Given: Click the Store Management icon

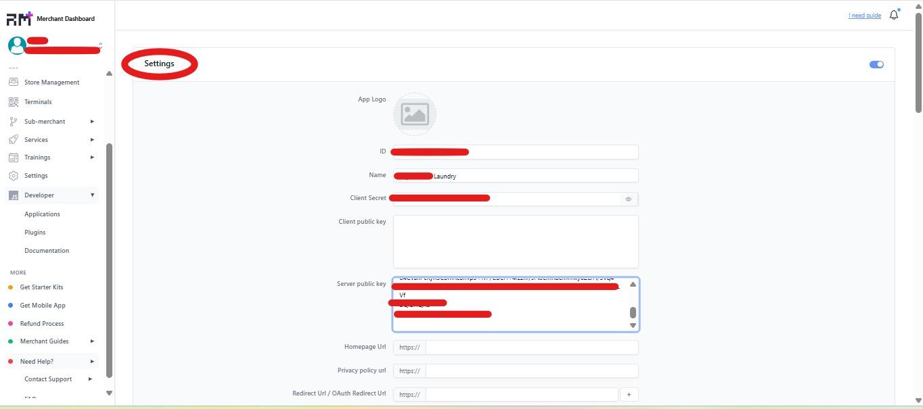Looking at the screenshot, I should point(13,82).
